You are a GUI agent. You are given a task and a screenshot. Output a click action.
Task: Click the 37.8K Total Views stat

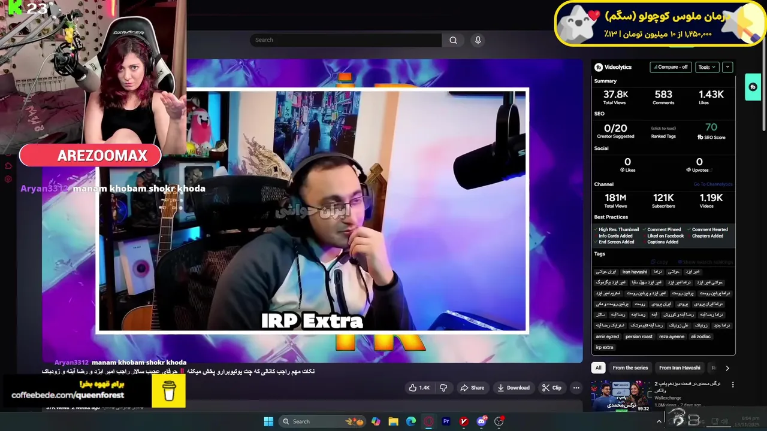(615, 98)
